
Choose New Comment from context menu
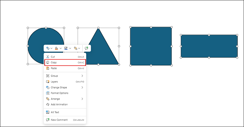(59, 120)
